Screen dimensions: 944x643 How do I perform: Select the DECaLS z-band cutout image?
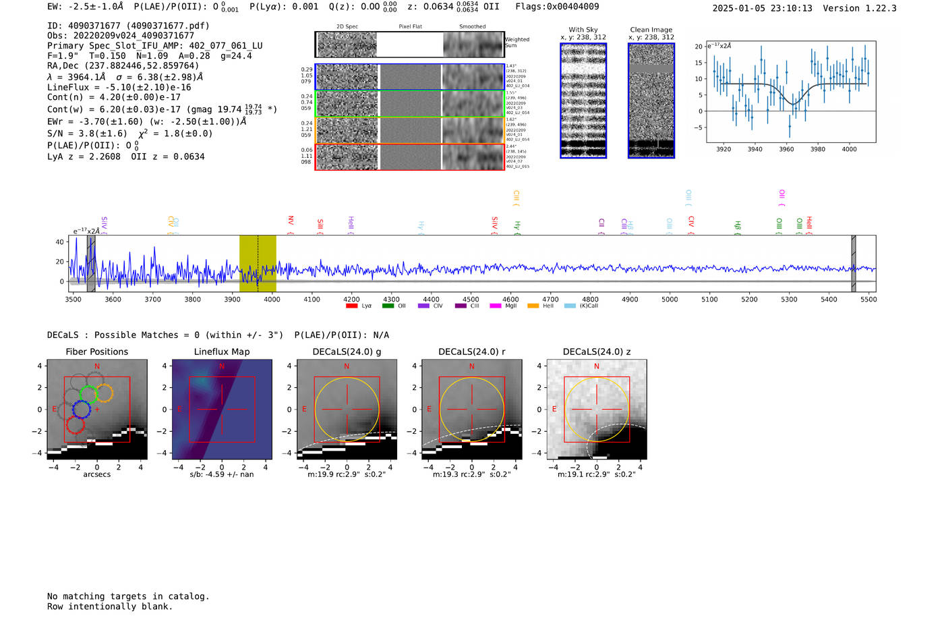(597, 409)
